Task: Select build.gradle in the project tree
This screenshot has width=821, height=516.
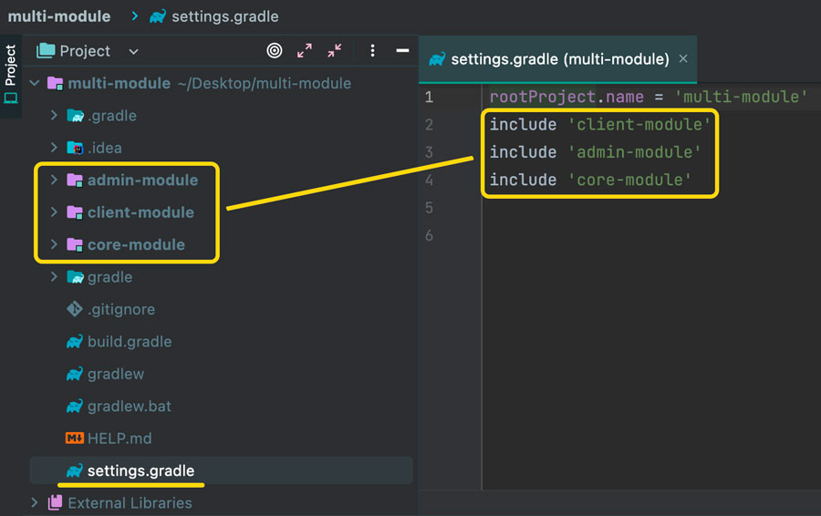Action: (x=130, y=342)
